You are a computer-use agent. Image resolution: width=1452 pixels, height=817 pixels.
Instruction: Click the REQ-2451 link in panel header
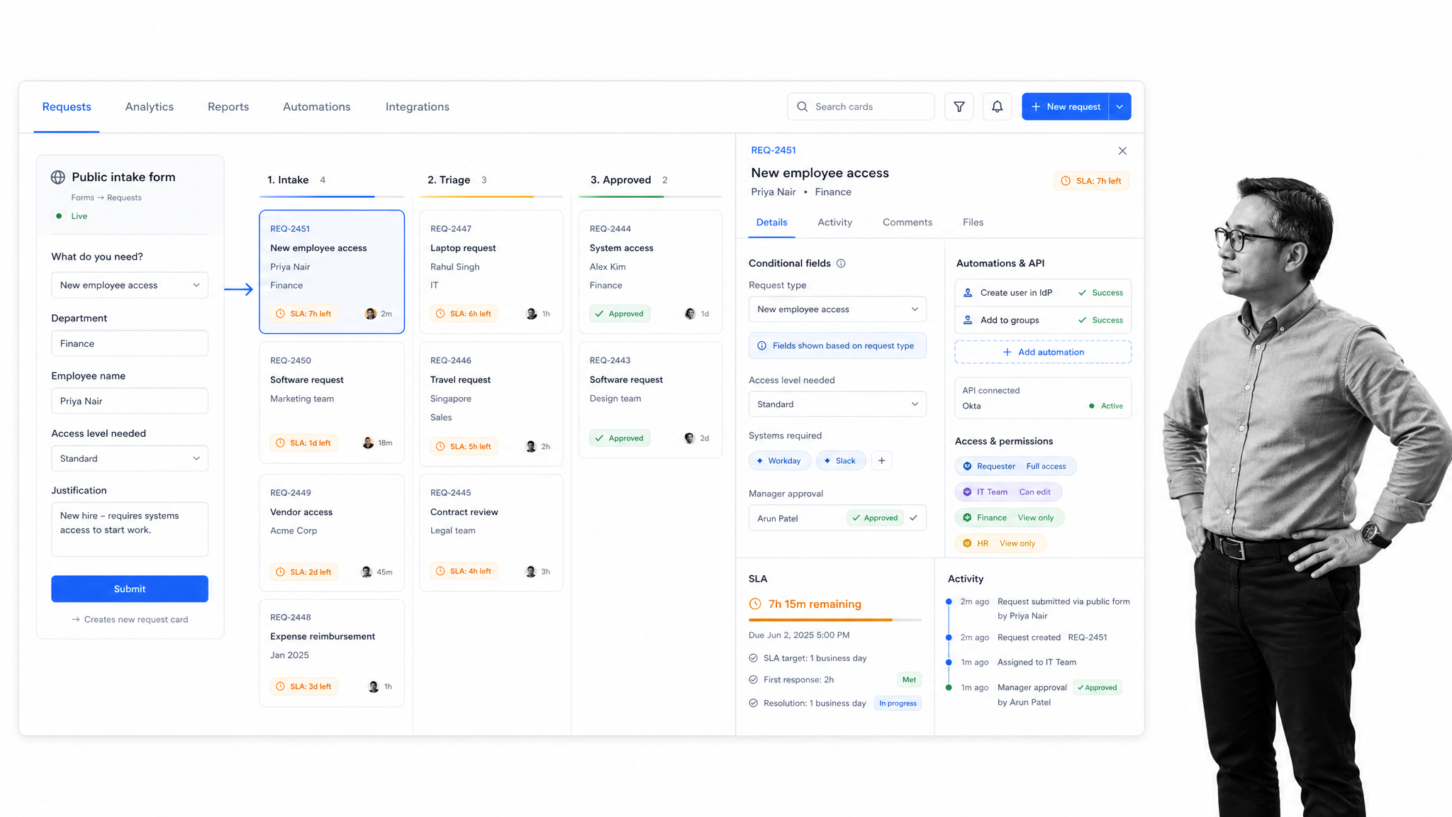click(x=773, y=150)
